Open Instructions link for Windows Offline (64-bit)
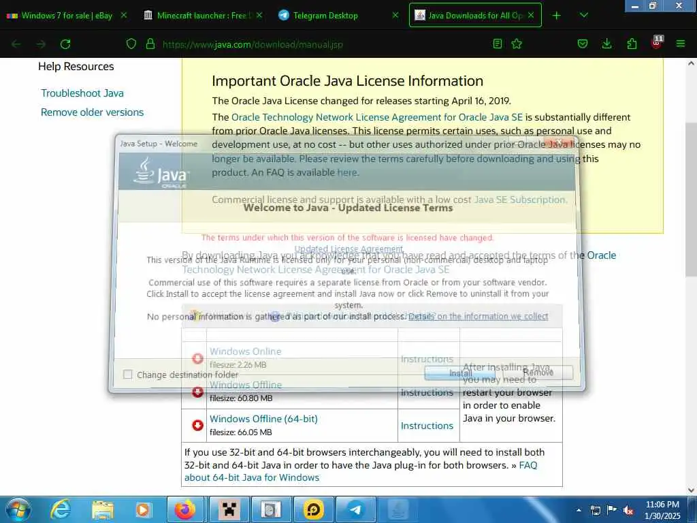 point(427,426)
